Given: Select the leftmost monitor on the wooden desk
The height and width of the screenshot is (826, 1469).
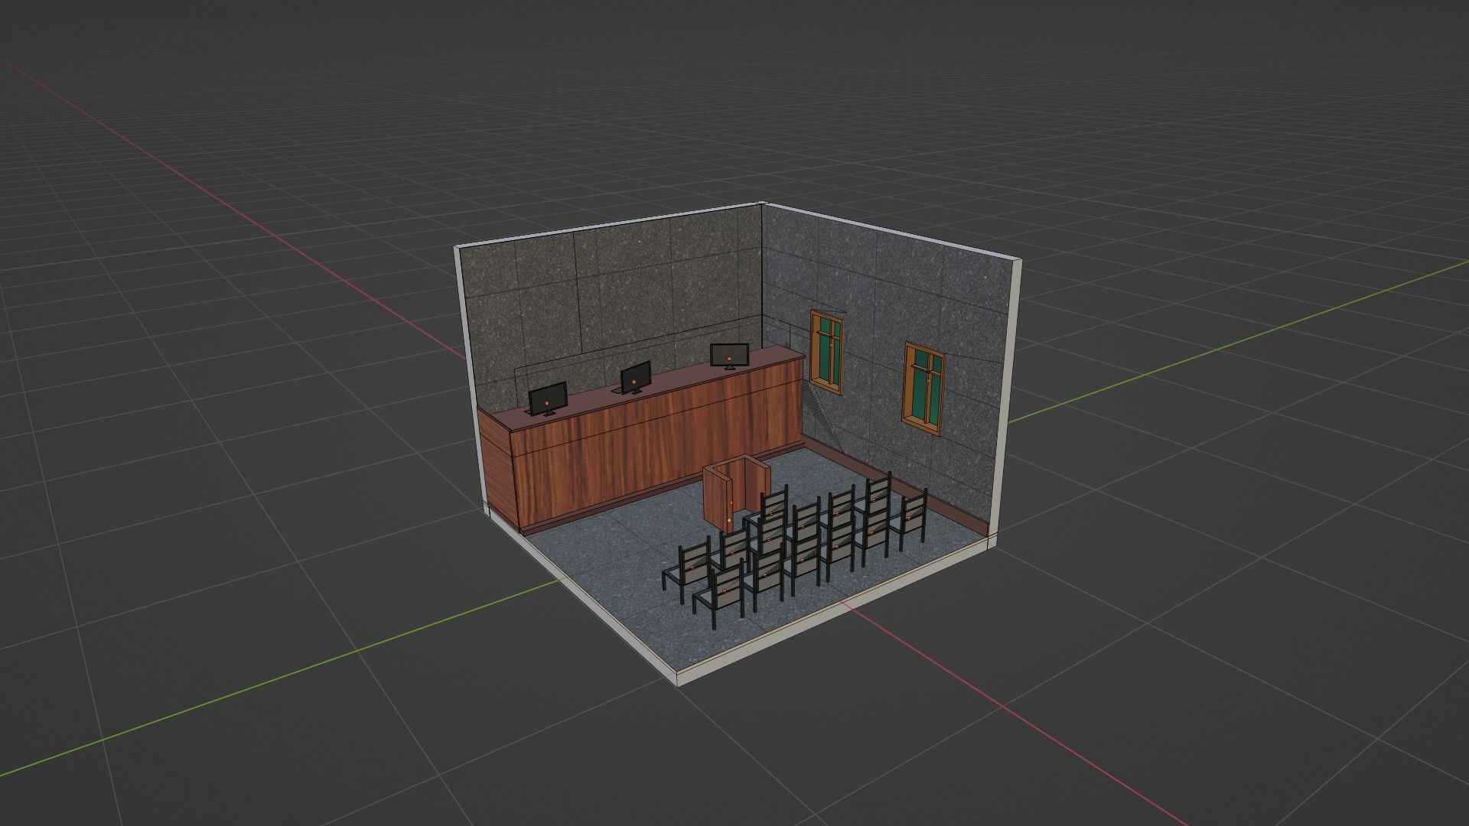Looking at the screenshot, I should coord(548,399).
